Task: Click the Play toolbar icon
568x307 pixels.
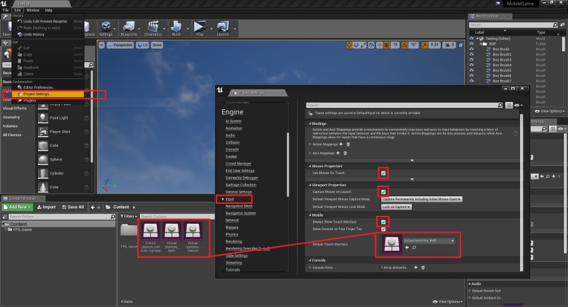Action: [199, 27]
